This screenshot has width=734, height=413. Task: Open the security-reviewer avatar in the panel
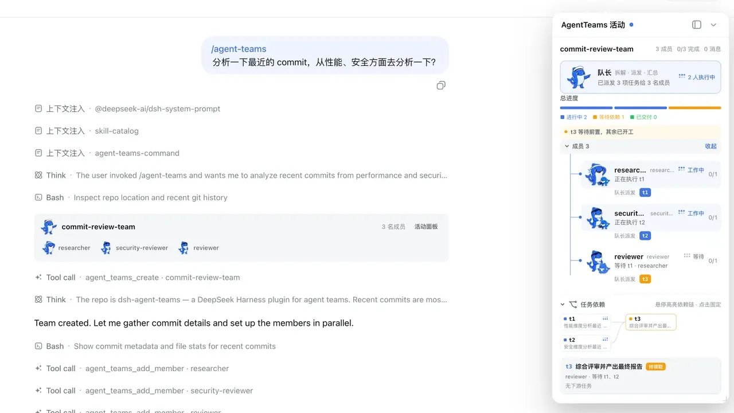(x=597, y=218)
